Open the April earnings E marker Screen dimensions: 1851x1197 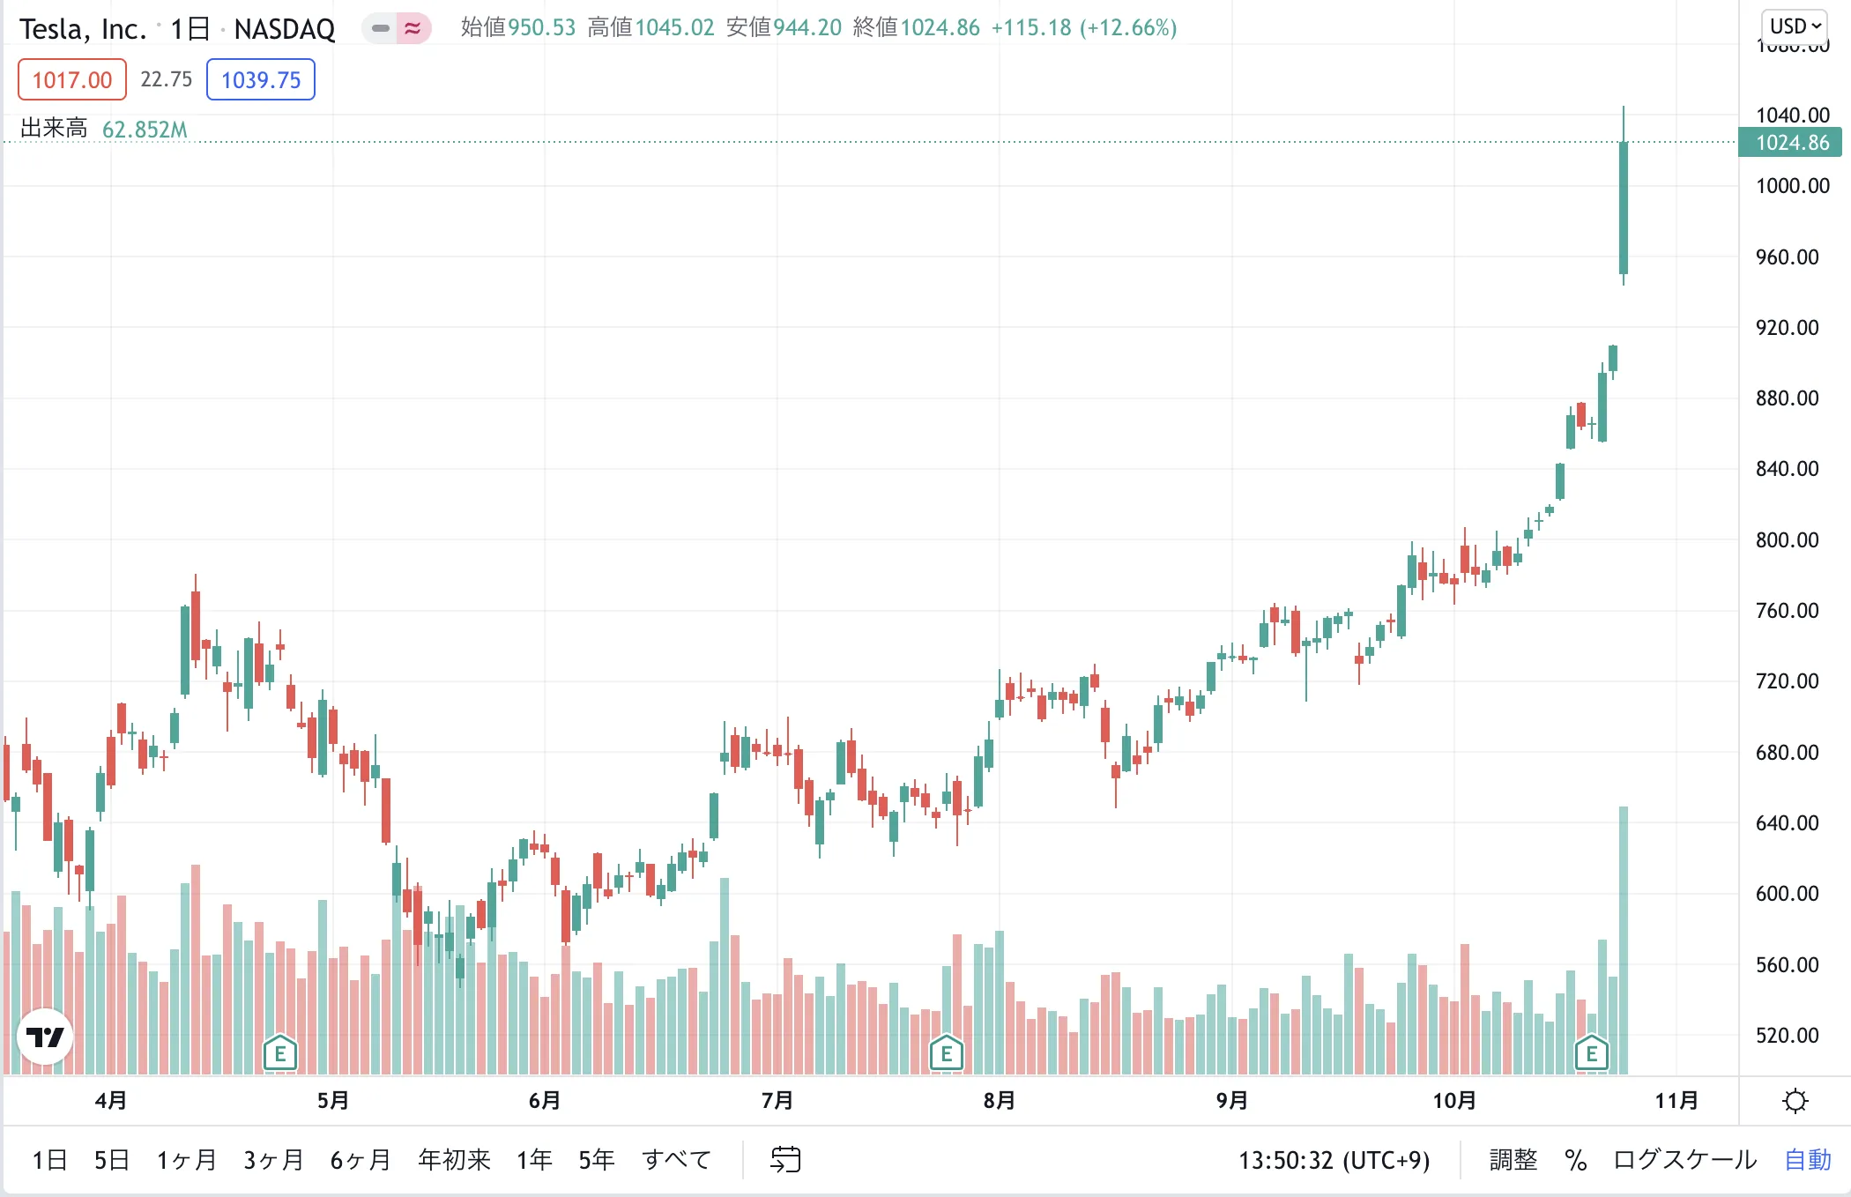point(280,1052)
